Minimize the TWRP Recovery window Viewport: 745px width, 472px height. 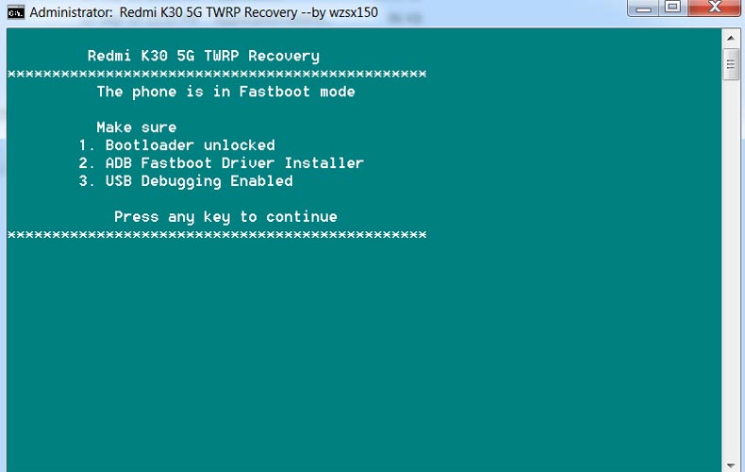tap(643, 8)
